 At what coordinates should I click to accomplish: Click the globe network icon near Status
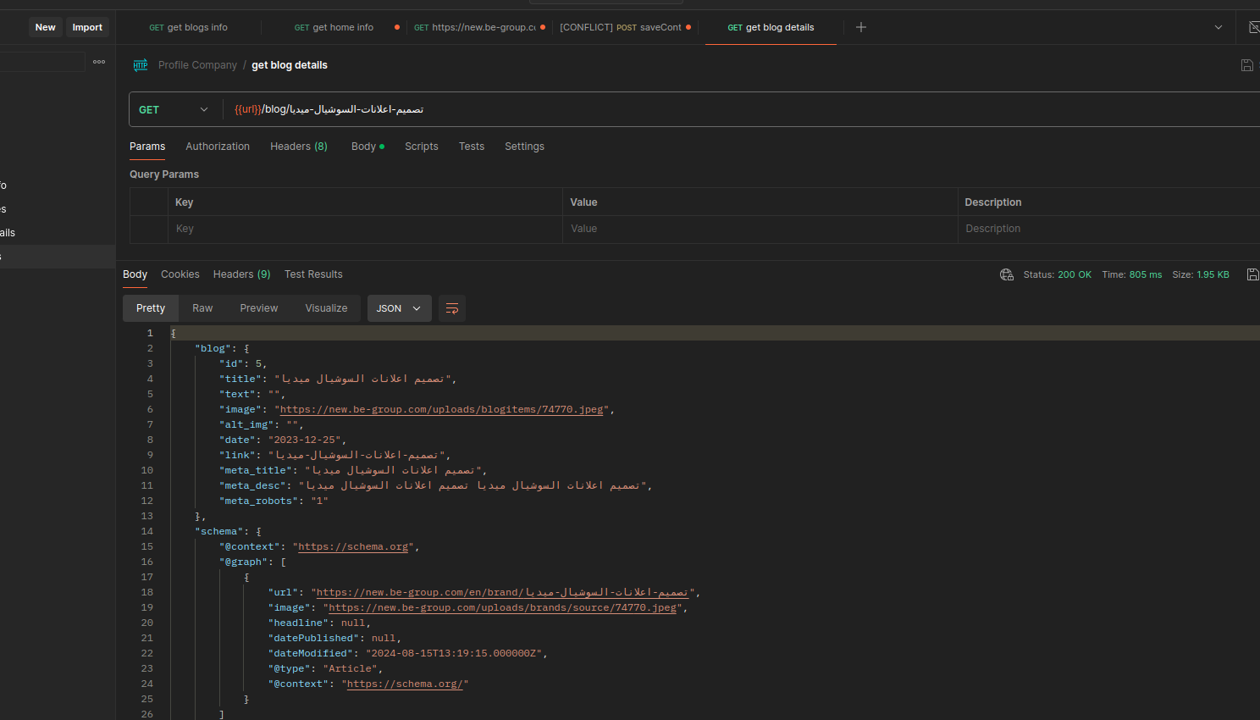click(x=1007, y=274)
